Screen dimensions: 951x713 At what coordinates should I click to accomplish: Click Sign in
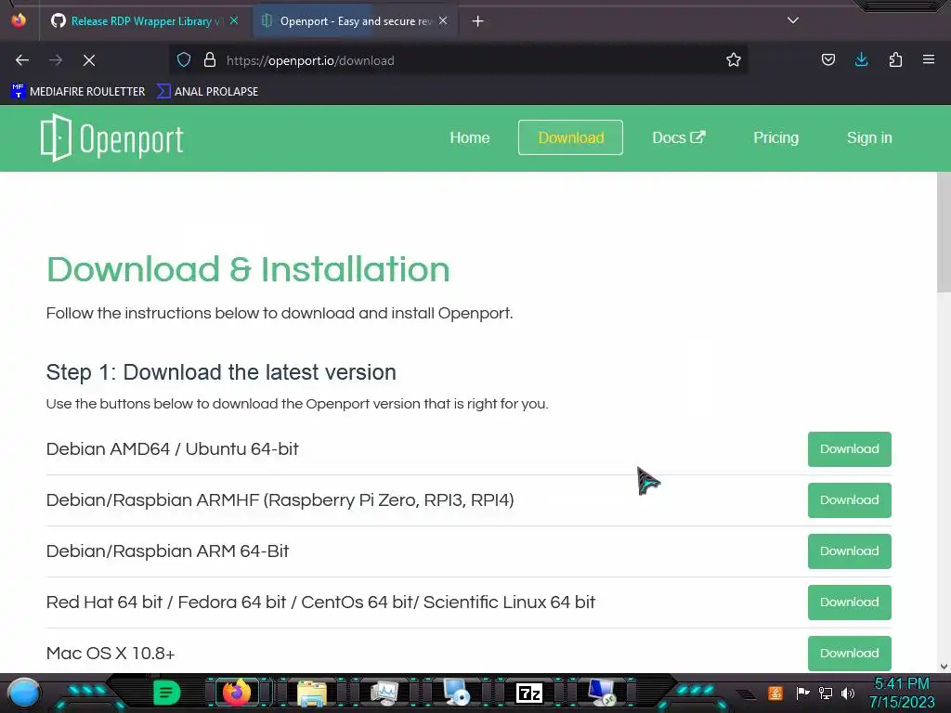tap(869, 137)
